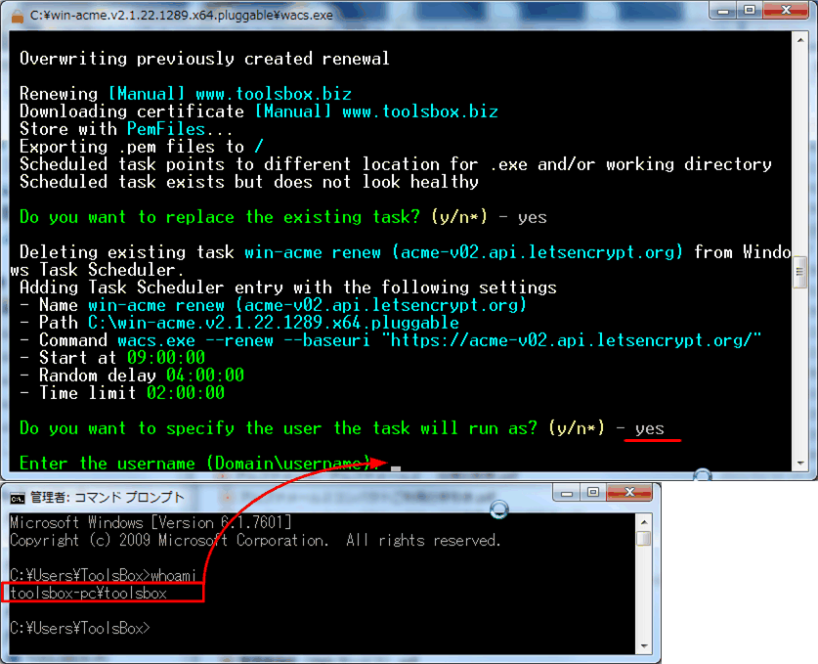Click Path 'C:\win-acme.v2.1.22.1289.x64.pluggable' text

point(274,323)
